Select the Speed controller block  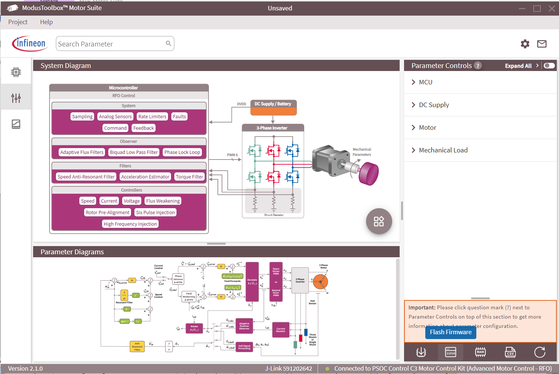coord(88,201)
